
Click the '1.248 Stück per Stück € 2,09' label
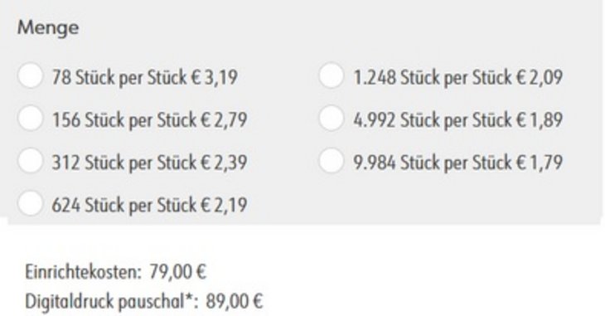click(x=458, y=77)
